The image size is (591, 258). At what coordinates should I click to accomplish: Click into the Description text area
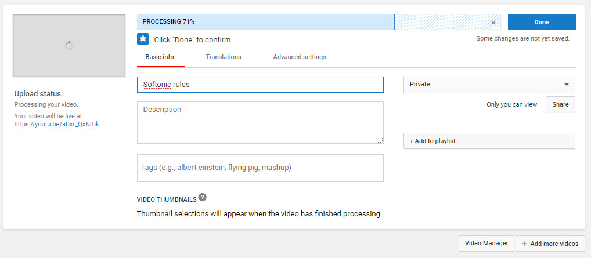point(260,122)
